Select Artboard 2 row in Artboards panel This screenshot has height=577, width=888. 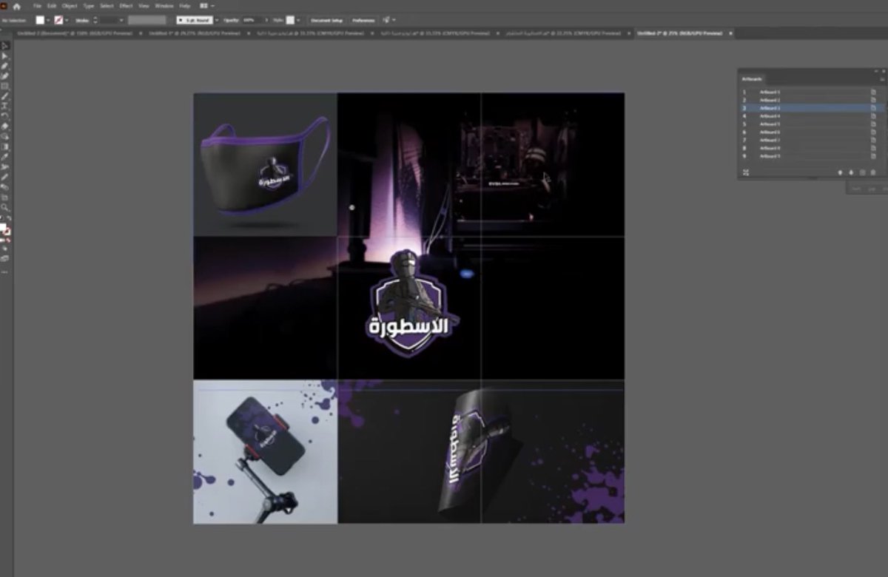coord(811,100)
